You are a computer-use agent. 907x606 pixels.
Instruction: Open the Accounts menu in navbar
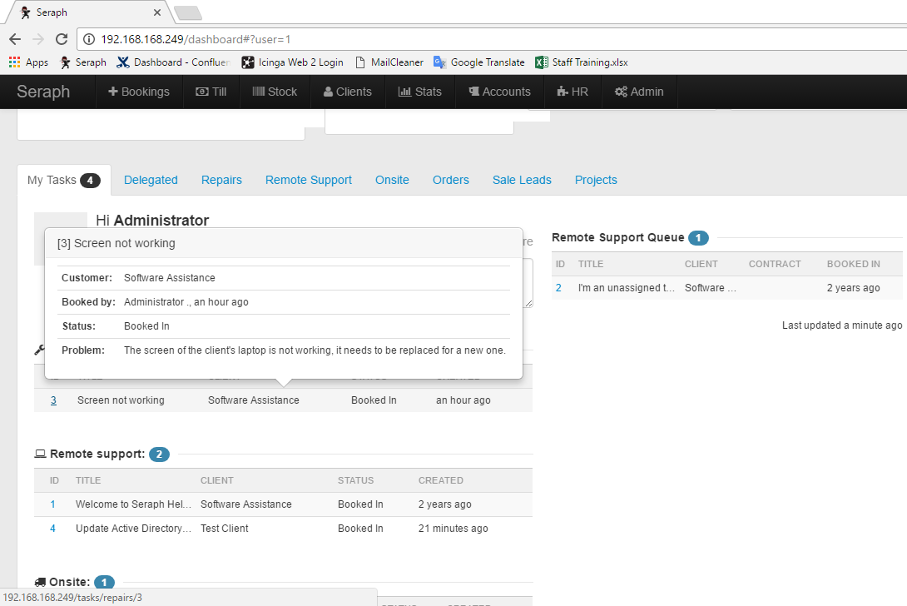point(499,92)
